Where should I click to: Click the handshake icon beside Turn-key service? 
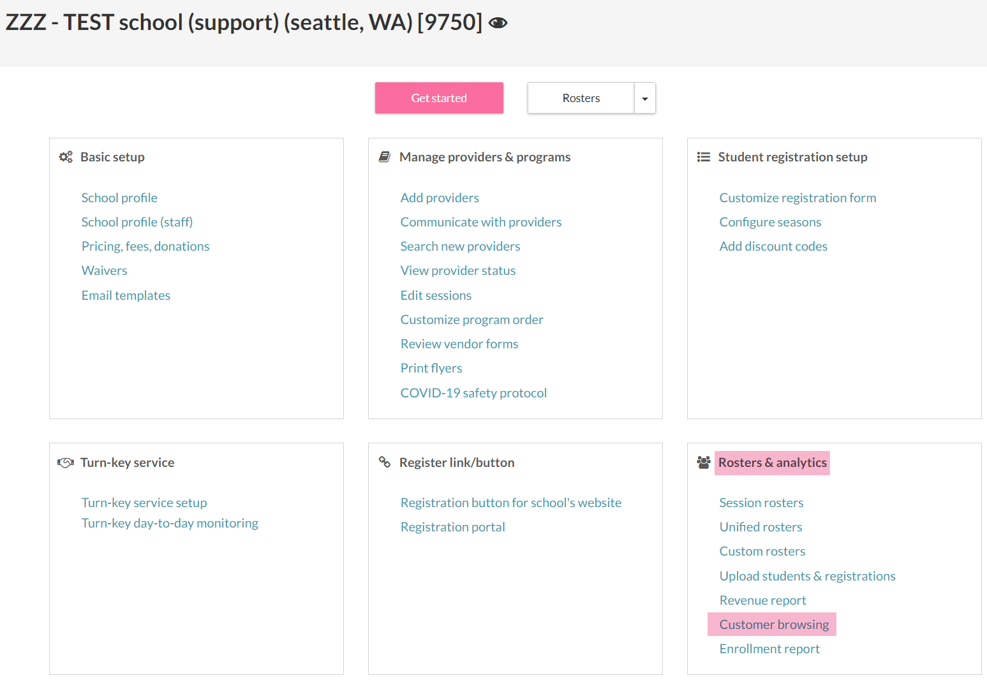tap(65, 462)
